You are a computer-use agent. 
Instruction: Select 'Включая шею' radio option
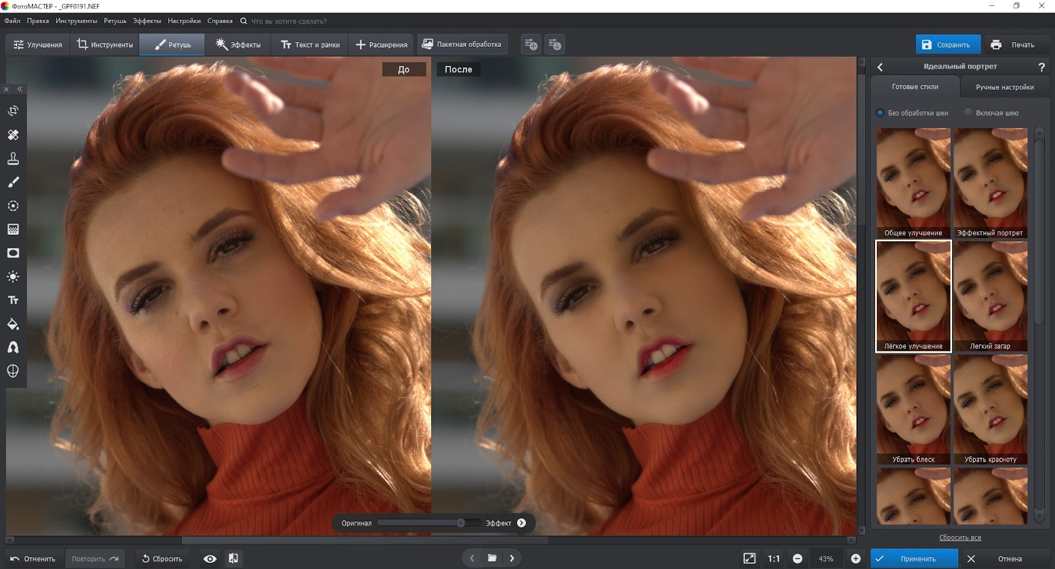(x=968, y=113)
